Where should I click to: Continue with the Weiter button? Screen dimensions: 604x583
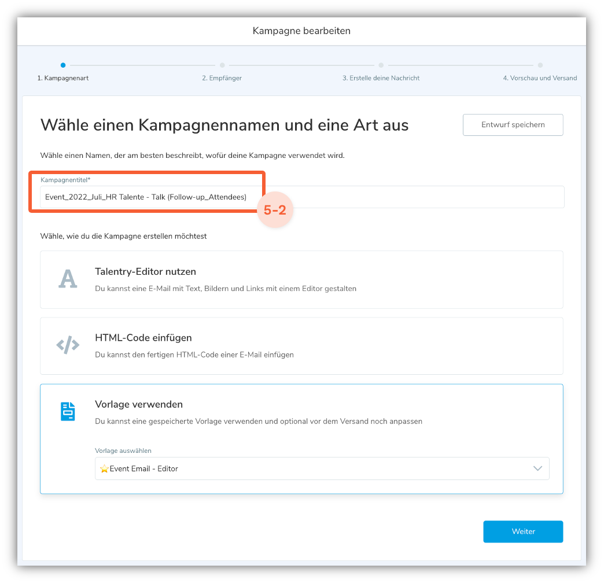click(x=523, y=532)
